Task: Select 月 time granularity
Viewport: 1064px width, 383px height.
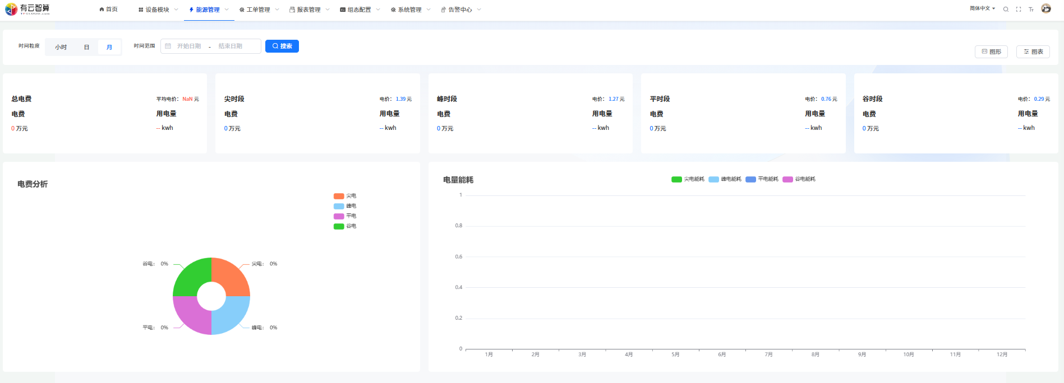Action: [x=109, y=47]
